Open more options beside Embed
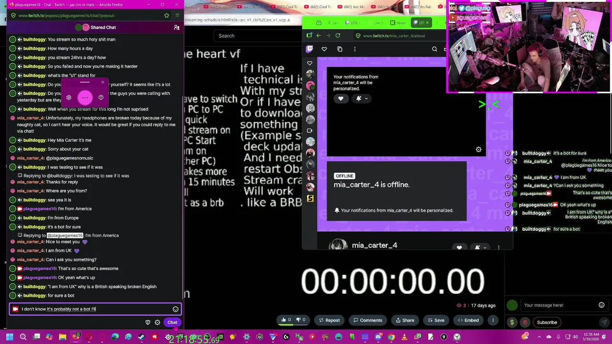Viewport: 612px width, 344px height. click(493, 320)
